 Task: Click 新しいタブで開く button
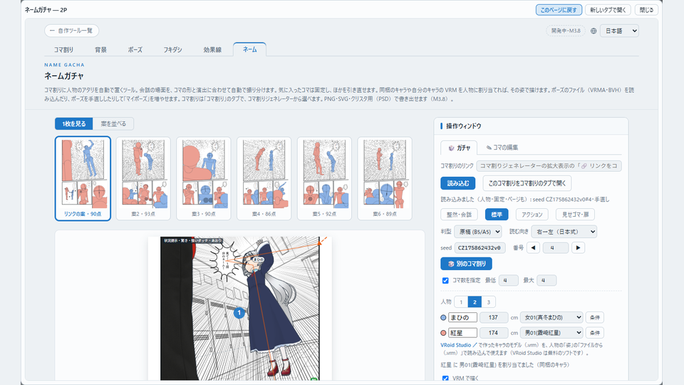608,9
